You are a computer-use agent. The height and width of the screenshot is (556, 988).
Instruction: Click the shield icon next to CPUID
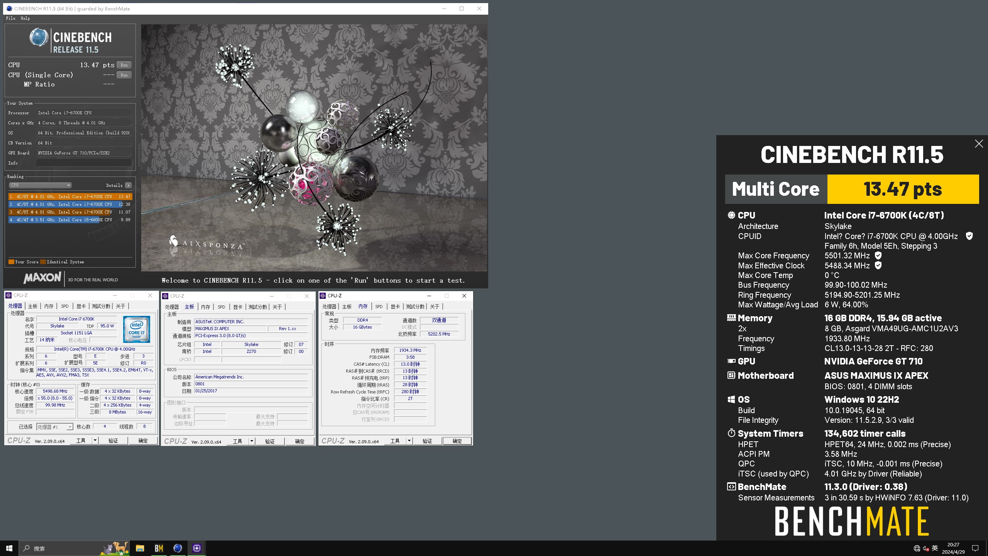pos(969,236)
